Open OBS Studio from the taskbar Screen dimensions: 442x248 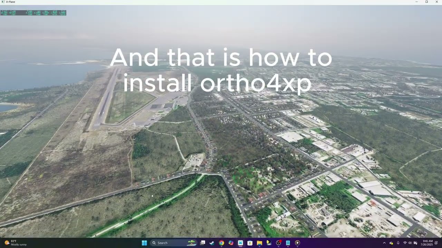[278, 243]
